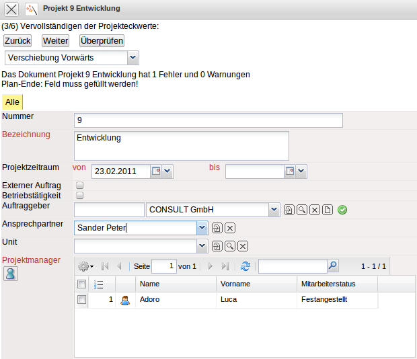This screenshot has width=417, height=359.
Task: Go back with the Zurück button
Action: (x=17, y=40)
